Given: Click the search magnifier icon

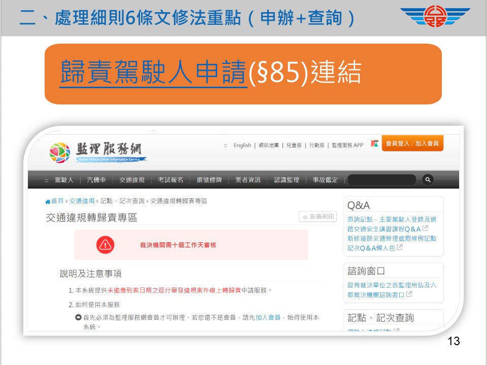Looking at the screenshot, I should click(428, 179).
